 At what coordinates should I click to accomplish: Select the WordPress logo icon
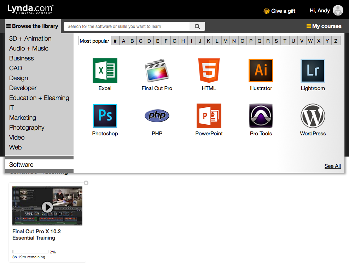tap(313, 116)
